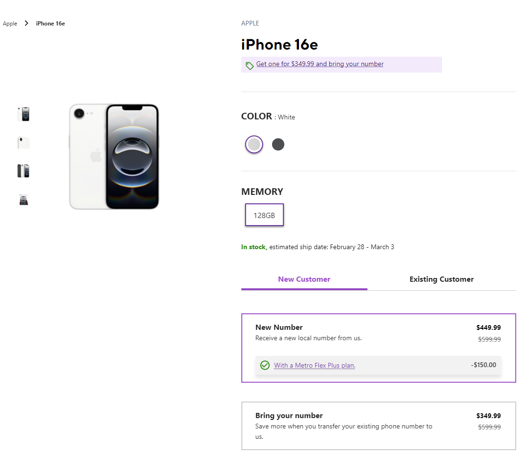Open the $349.99 bring your number promo link
The image size is (520, 453).
(x=320, y=64)
